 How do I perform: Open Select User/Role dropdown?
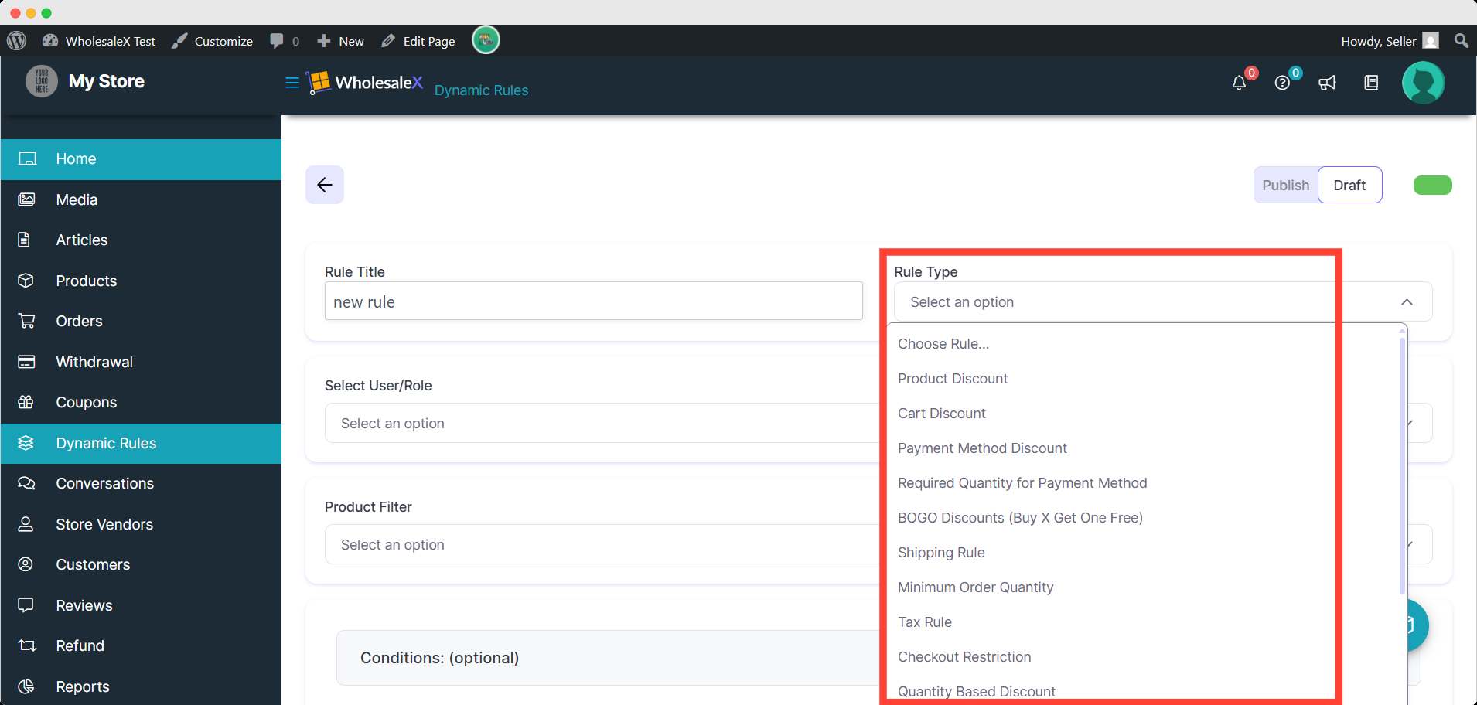tap(602, 424)
